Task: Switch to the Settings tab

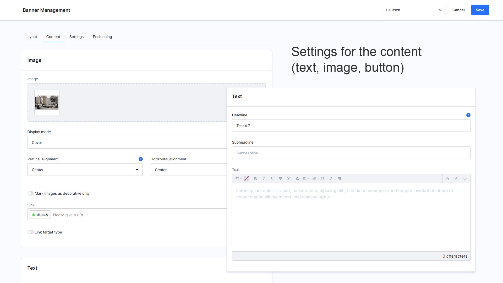Action: pos(76,37)
